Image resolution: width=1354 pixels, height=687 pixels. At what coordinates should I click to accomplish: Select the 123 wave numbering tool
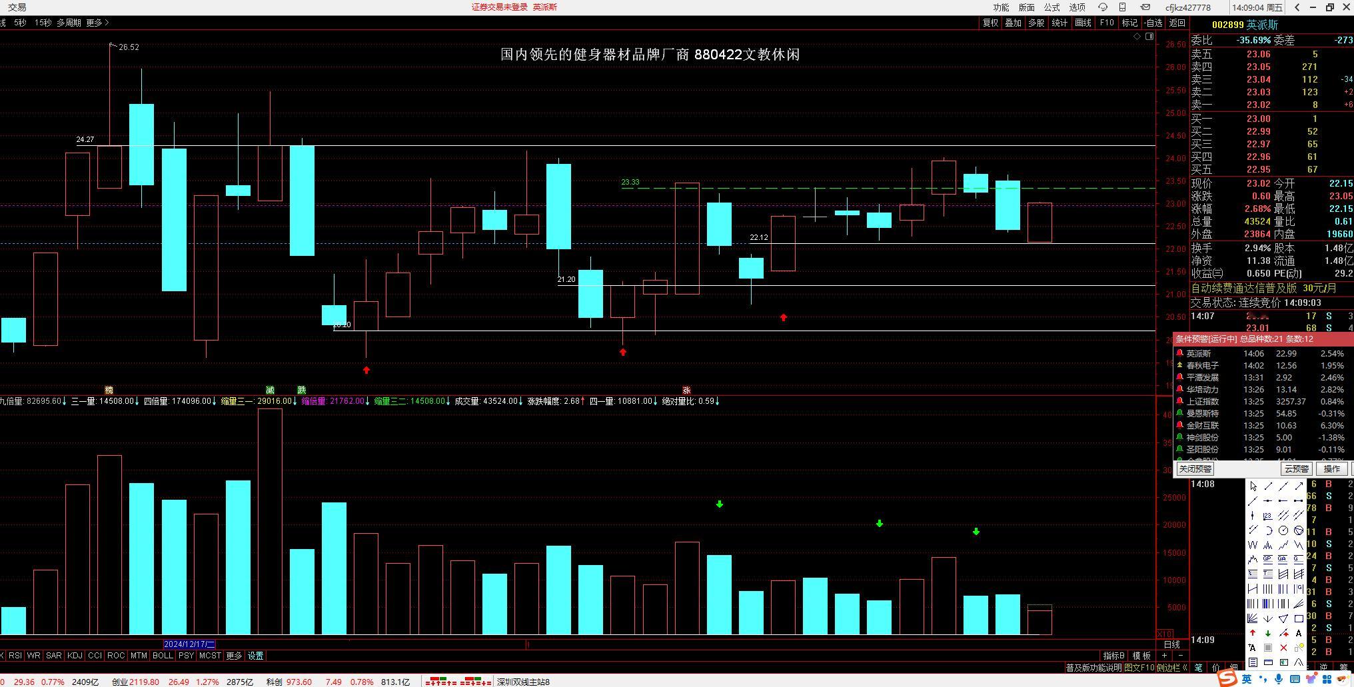click(1268, 516)
